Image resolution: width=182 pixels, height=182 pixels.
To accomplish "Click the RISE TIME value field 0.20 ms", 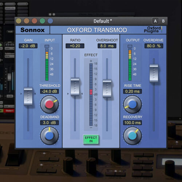I will [x=132, y=91].
